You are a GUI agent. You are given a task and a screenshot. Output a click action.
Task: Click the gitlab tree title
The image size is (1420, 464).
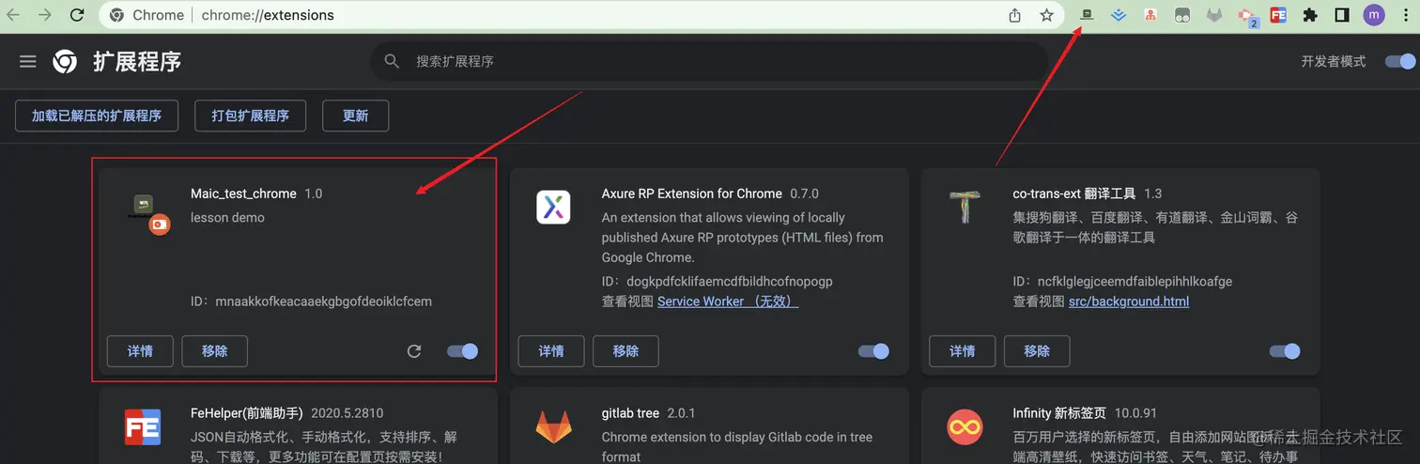coord(630,413)
